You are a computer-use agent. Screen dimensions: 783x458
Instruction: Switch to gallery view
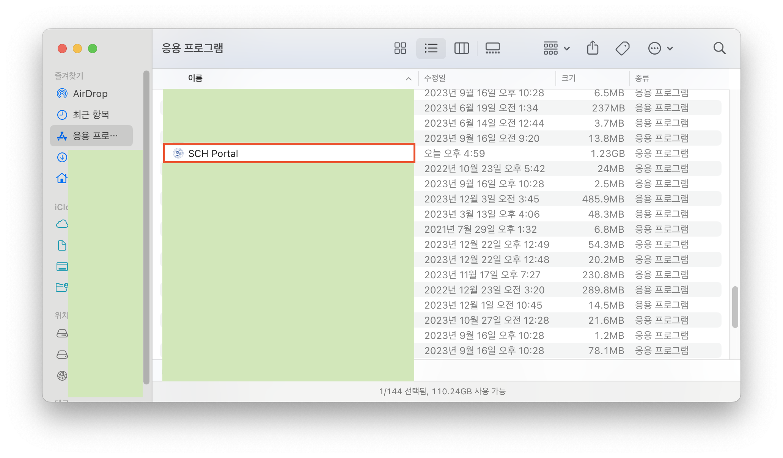(492, 48)
